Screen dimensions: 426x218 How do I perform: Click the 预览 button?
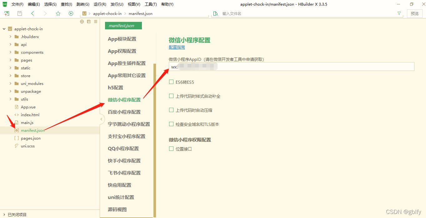coord(414,13)
